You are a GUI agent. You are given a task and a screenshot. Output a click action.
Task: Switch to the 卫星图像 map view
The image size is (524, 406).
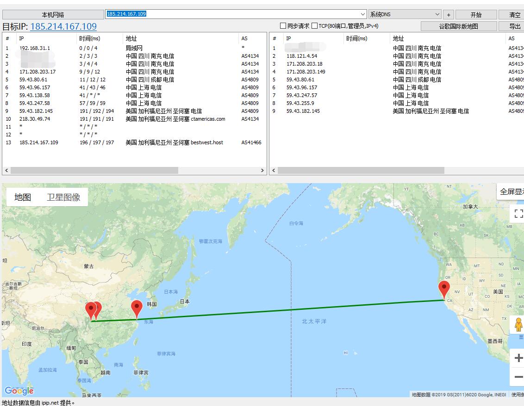coord(63,197)
